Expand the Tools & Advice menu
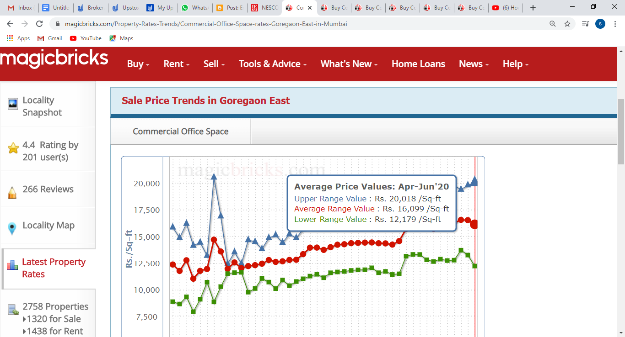 coord(273,64)
